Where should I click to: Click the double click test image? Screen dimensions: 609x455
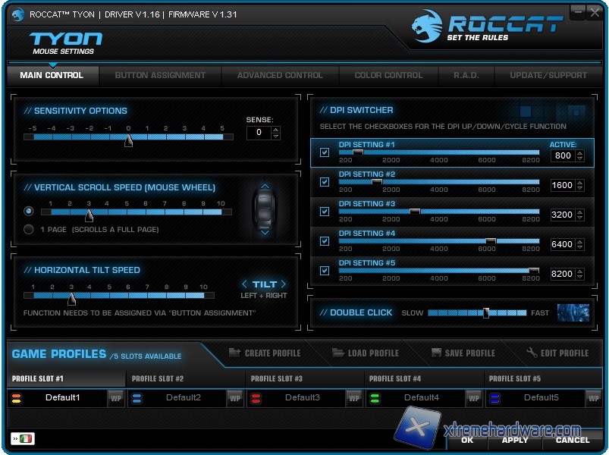tap(573, 312)
